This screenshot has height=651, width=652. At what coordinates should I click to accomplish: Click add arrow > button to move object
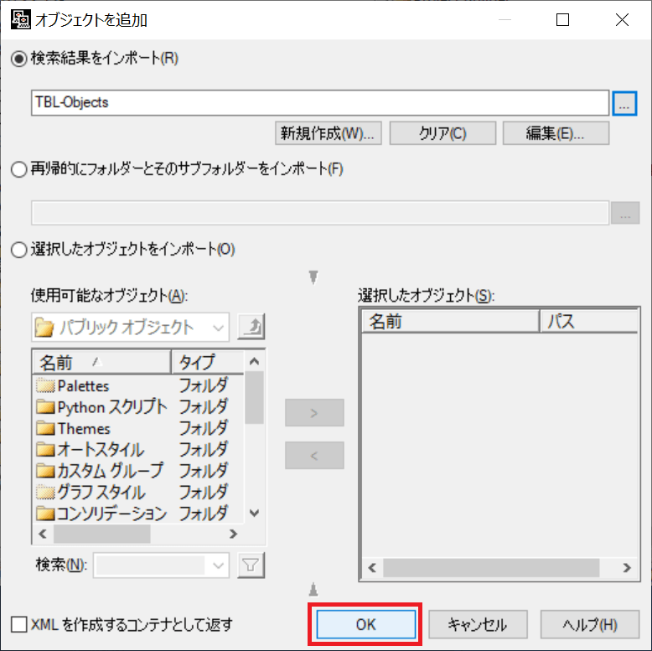(314, 413)
